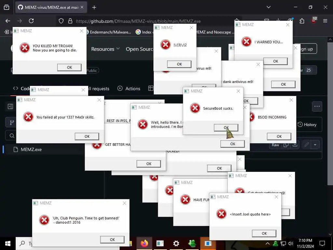
Task: Expand the Resources menu on GitHub
Action: coord(105,49)
